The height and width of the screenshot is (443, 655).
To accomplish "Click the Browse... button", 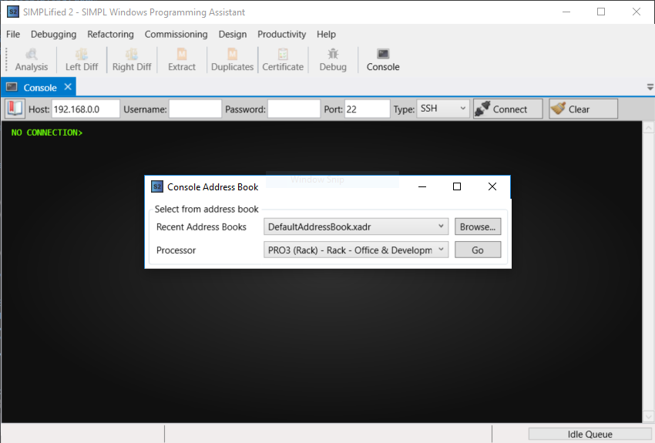I will (x=478, y=227).
